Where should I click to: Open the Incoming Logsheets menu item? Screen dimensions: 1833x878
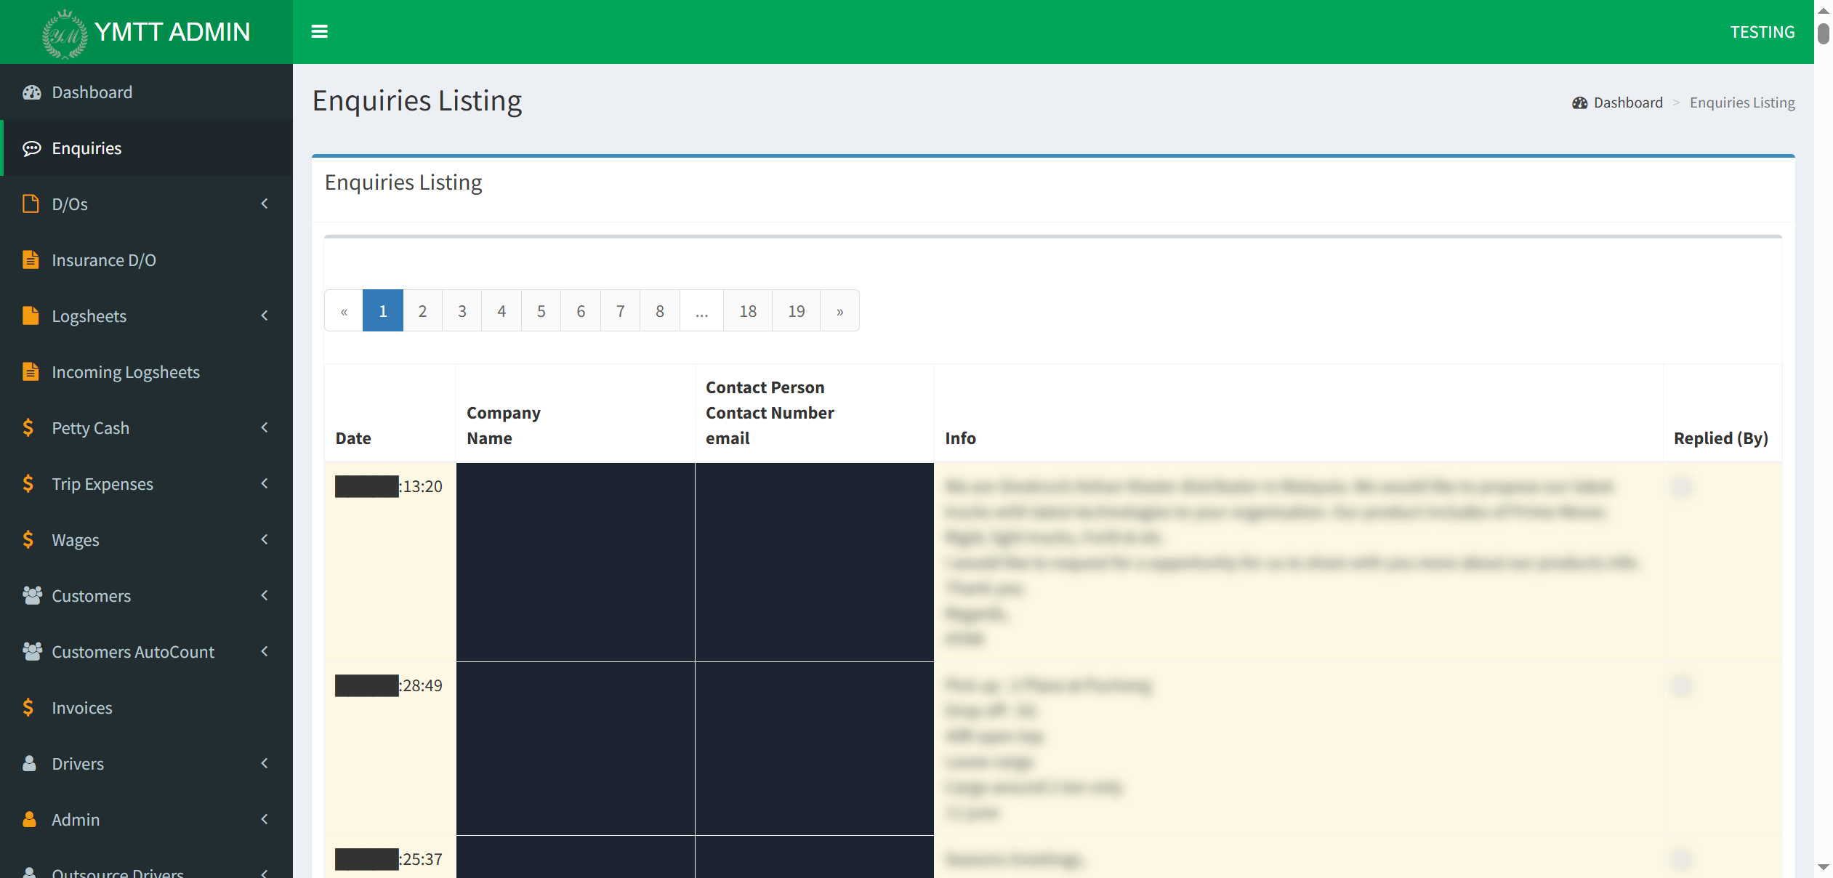point(146,372)
